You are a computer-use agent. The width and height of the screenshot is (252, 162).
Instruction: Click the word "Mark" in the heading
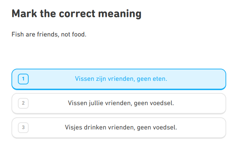(x=24, y=14)
